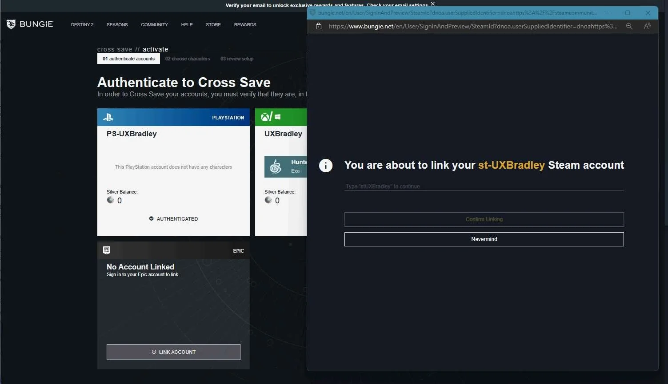The image size is (668, 384).
Task: Switch to the 03 review setup step
Action: (x=237, y=59)
